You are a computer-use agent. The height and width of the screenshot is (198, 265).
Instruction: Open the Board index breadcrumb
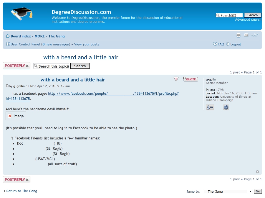click(21, 36)
